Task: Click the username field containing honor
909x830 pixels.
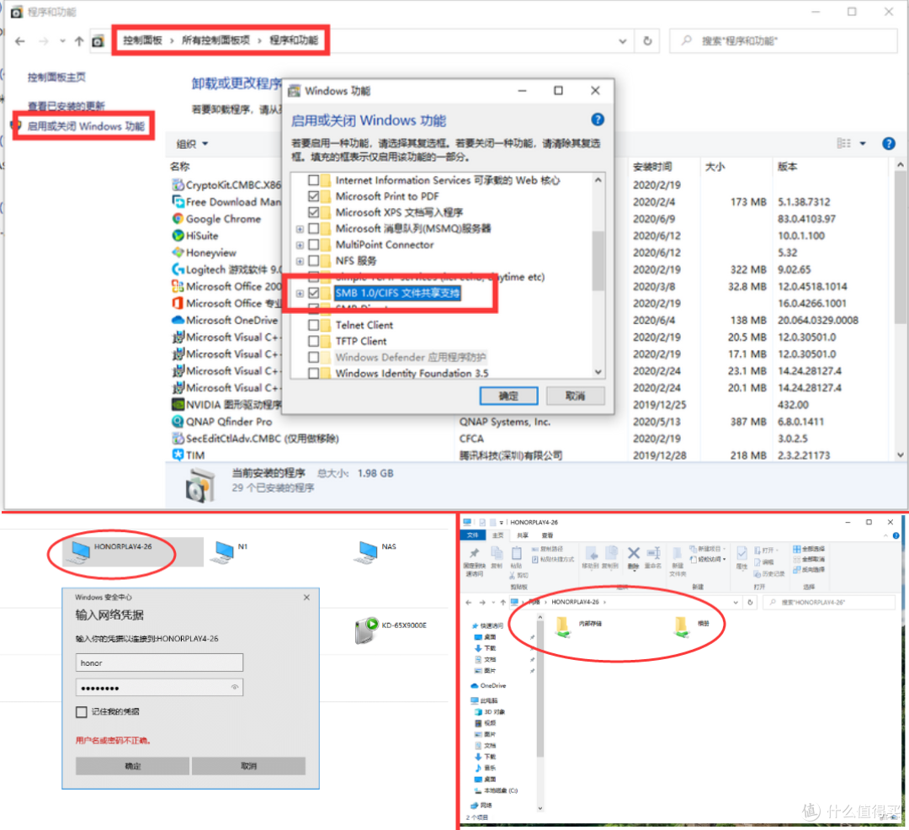Action: click(159, 662)
